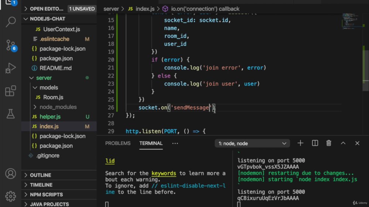
Task: Switch to the TERMINAL tab
Action: click(x=151, y=143)
